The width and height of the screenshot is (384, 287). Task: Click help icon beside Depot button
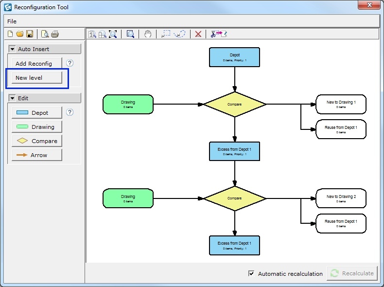coord(70,112)
